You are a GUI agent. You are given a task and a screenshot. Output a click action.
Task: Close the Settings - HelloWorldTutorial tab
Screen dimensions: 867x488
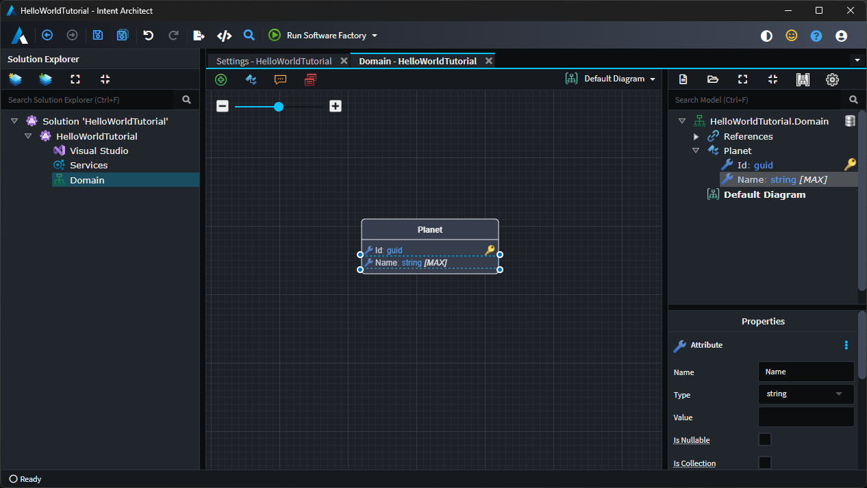coord(344,61)
